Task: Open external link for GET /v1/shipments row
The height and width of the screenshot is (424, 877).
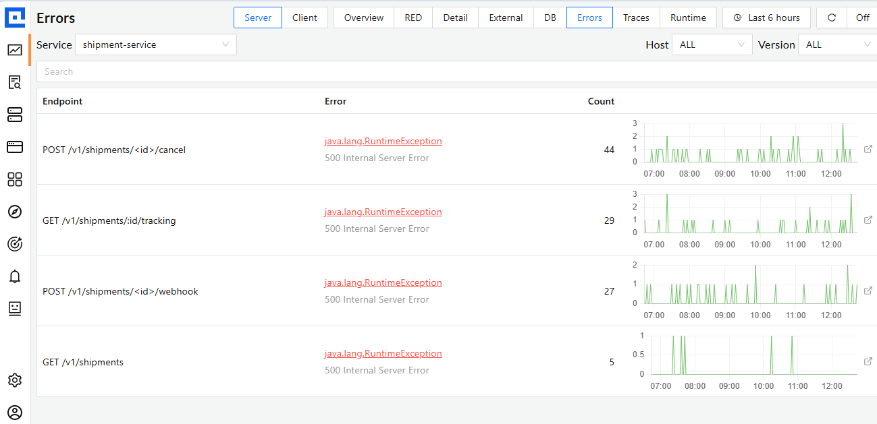Action: tap(868, 361)
